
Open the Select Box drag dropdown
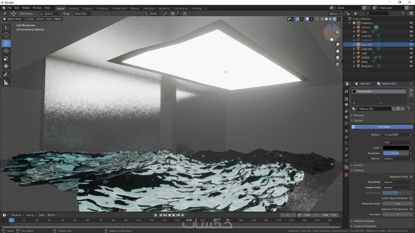(x=83, y=14)
